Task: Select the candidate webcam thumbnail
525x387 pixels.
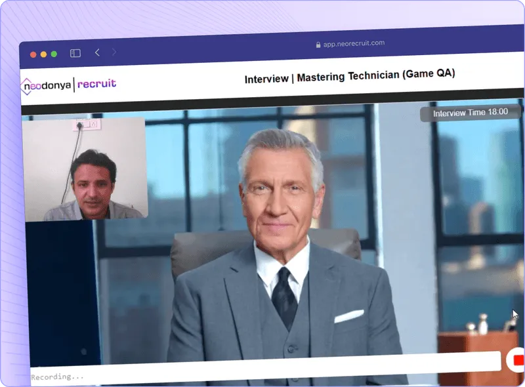Action: point(85,169)
